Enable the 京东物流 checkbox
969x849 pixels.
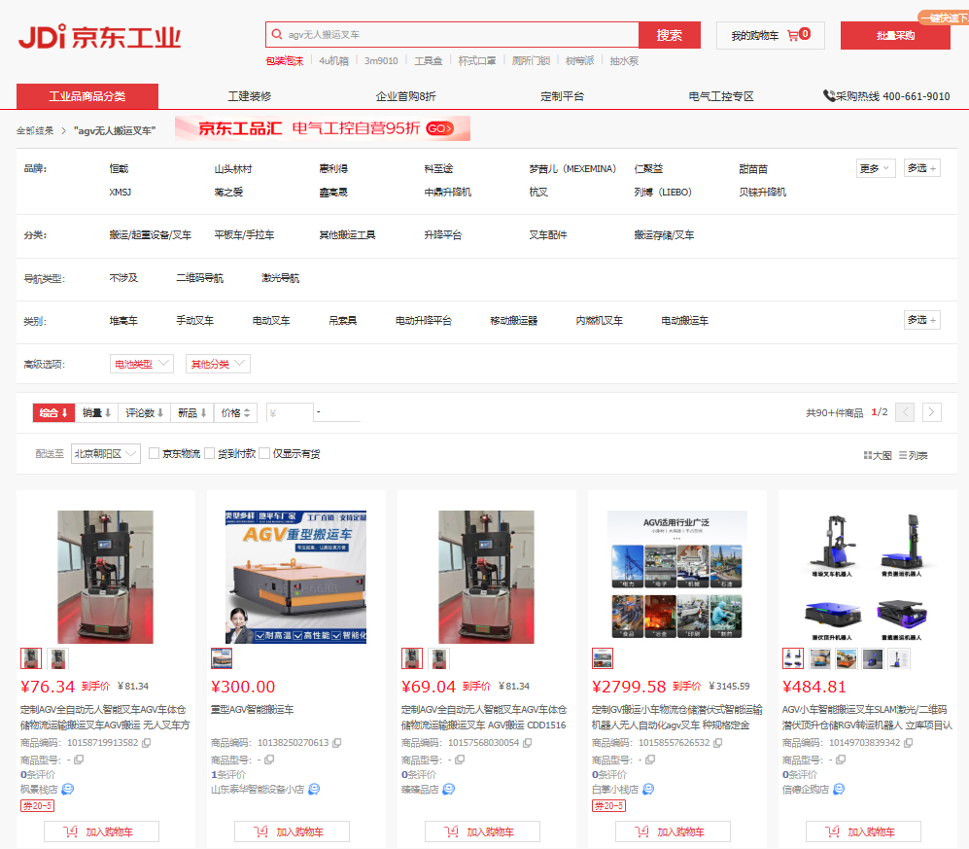tap(154, 454)
